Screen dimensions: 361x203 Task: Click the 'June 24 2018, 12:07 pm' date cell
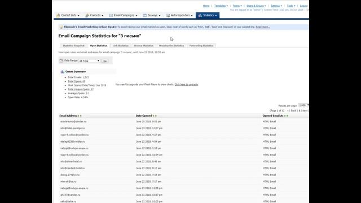coord(149,128)
